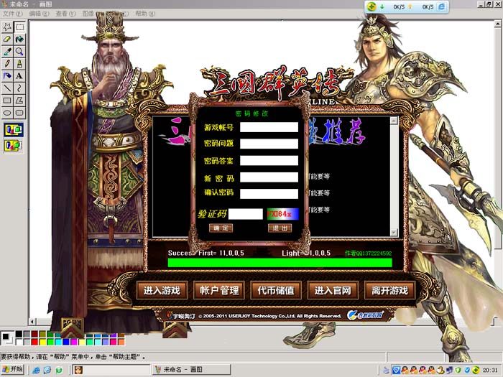Click the 游戏帐号 input field

[x=269, y=127]
